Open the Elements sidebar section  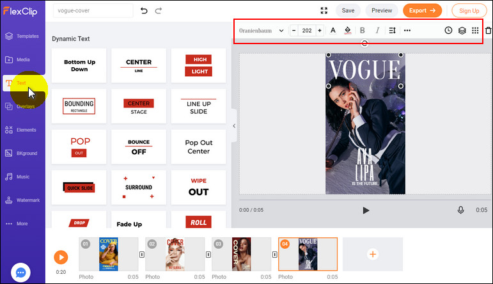tap(22, 130)
